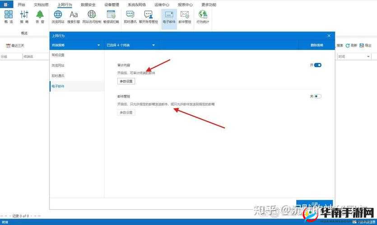Switch to the 文档加密 ribbon tab
This screenshot has height=225, width=377.
coord(41,4)
